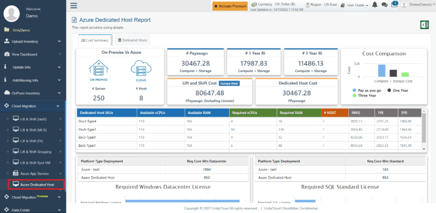Click the 163 Req Core Win Standard value
This screenshot has height=213, width=436.
(x=385, y=169)
